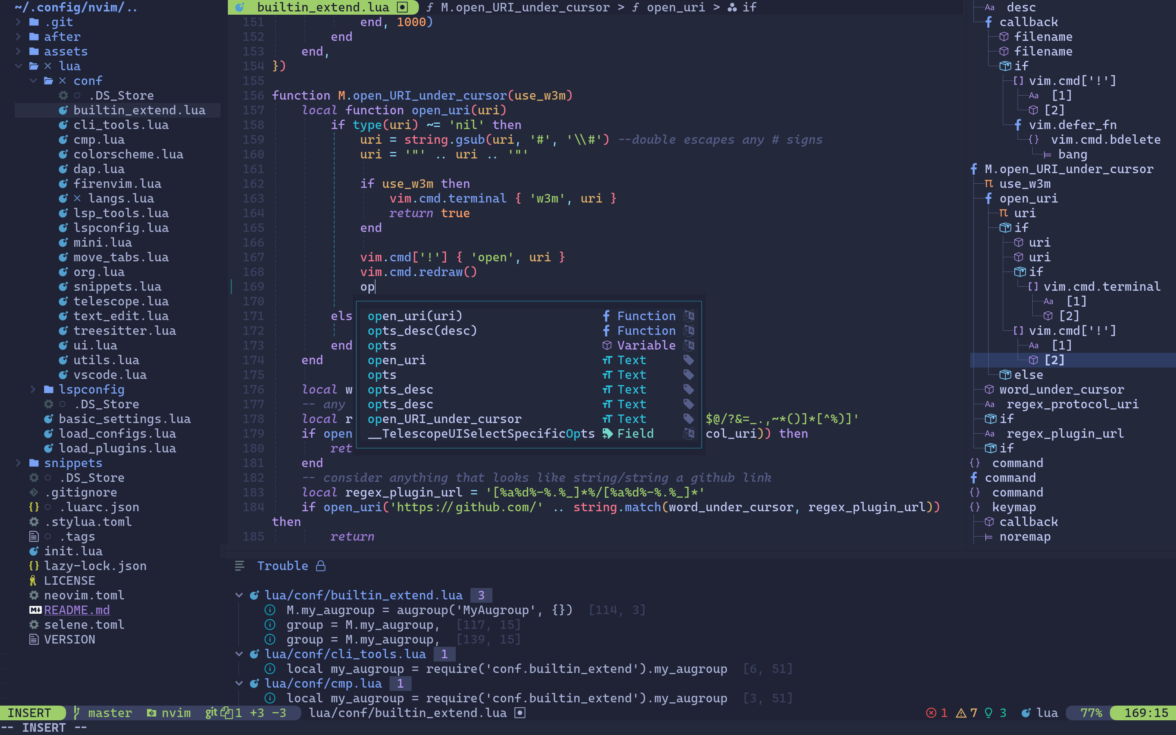
Task: Open telescope.lua from the file tree
Action: click(120, 301)
